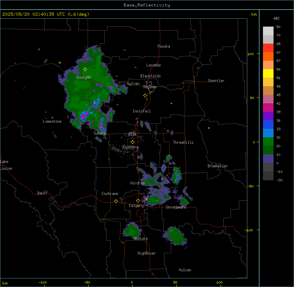Click the Base_Reflectivity title text

coord(147,5)
